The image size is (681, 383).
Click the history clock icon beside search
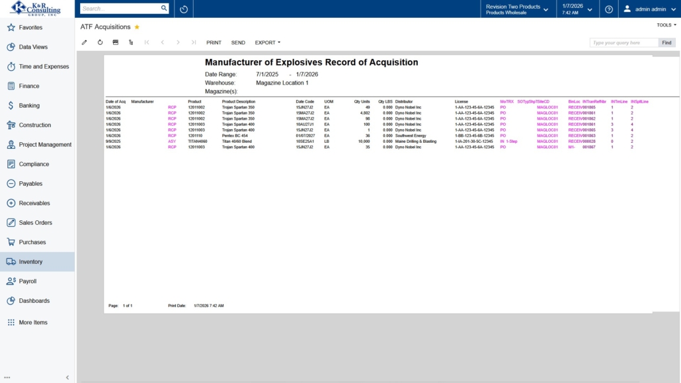click(x=184, y=9)
